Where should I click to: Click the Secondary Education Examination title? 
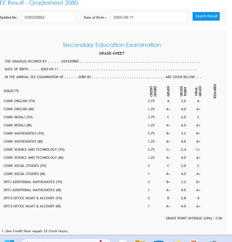point(112,45)
